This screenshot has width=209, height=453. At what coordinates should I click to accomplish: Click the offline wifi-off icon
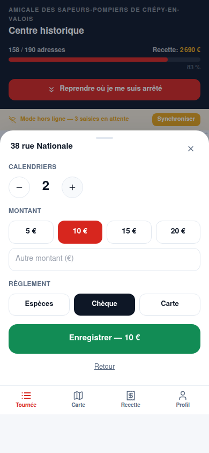click(x=12, y=119)
